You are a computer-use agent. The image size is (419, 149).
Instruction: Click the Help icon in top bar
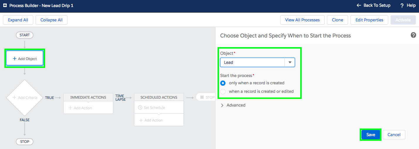pyautogui.click(x=402, y=5)
